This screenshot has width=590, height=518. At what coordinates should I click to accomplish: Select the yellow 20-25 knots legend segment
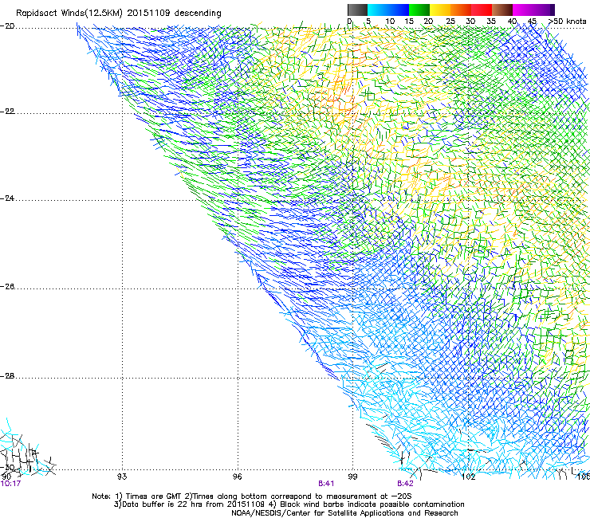pyautogui.click(x=440, y=10)
